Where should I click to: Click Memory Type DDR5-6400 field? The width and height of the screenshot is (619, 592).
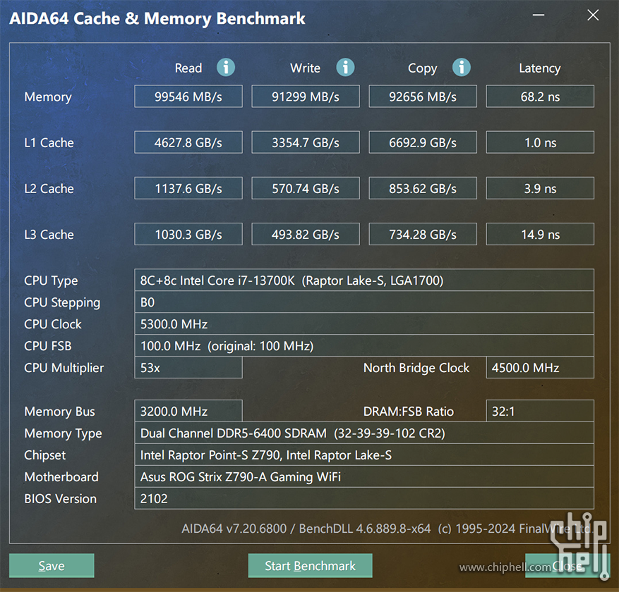coord(364,433)
